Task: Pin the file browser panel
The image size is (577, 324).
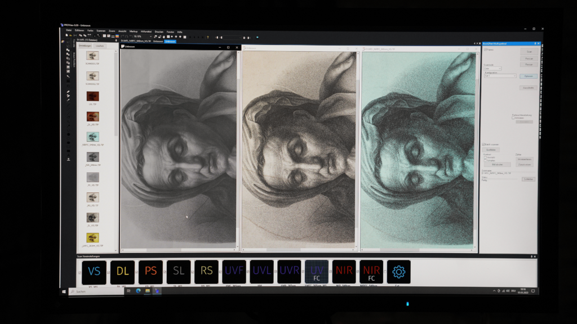Action: tap(116, 40)
